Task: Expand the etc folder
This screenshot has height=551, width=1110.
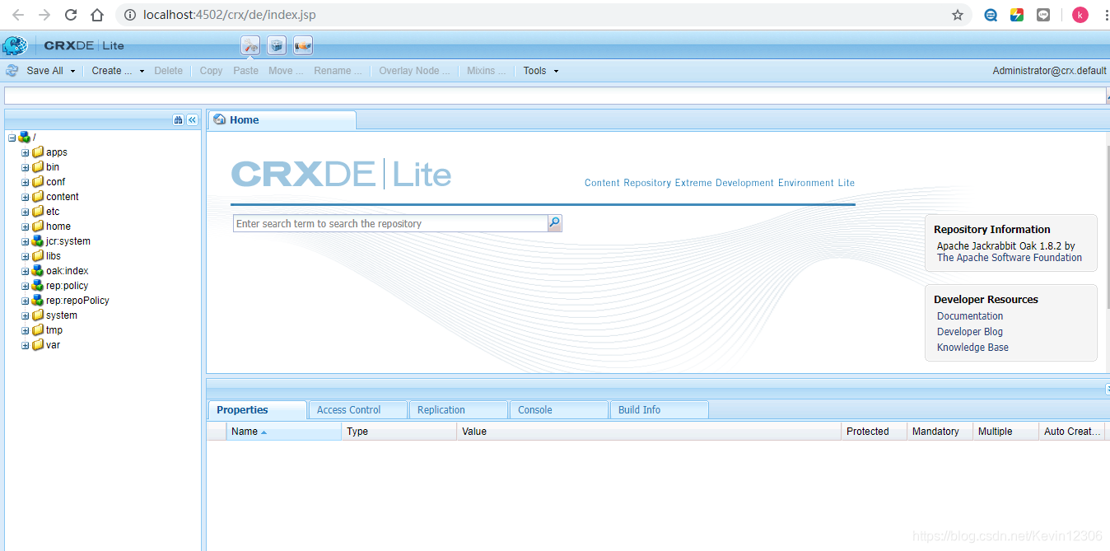Action: click(25, 212)
